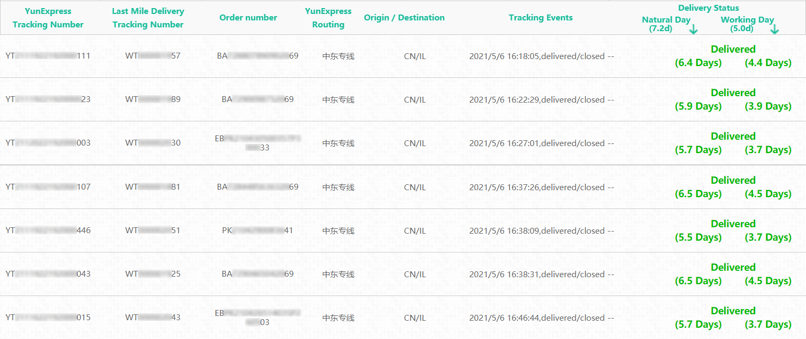Select the Order number column header
This screenshot has height=339, width=806.
[x=248, y=18]
